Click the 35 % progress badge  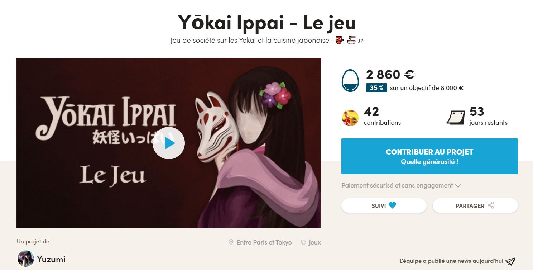(376, 88)
